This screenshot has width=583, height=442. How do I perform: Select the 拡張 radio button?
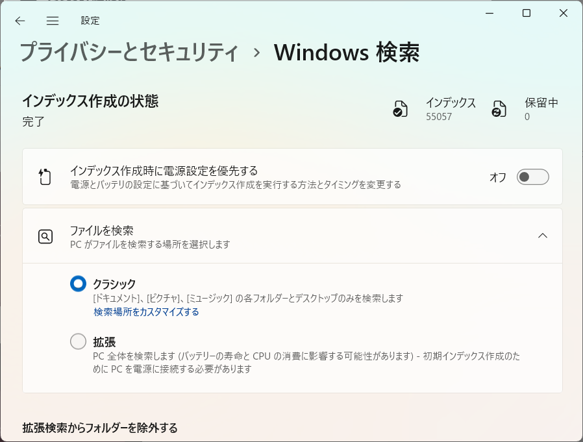point(78,341)
